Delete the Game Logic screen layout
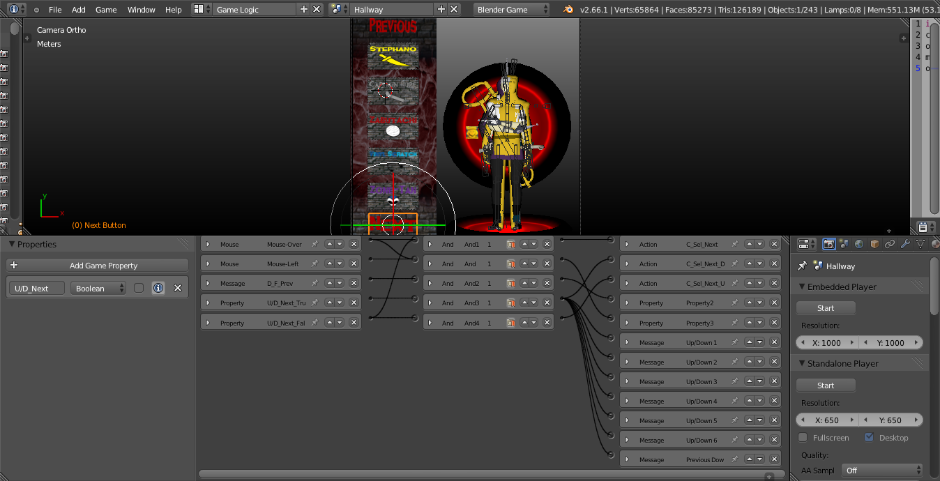The image size is (940, 481). 317,9
